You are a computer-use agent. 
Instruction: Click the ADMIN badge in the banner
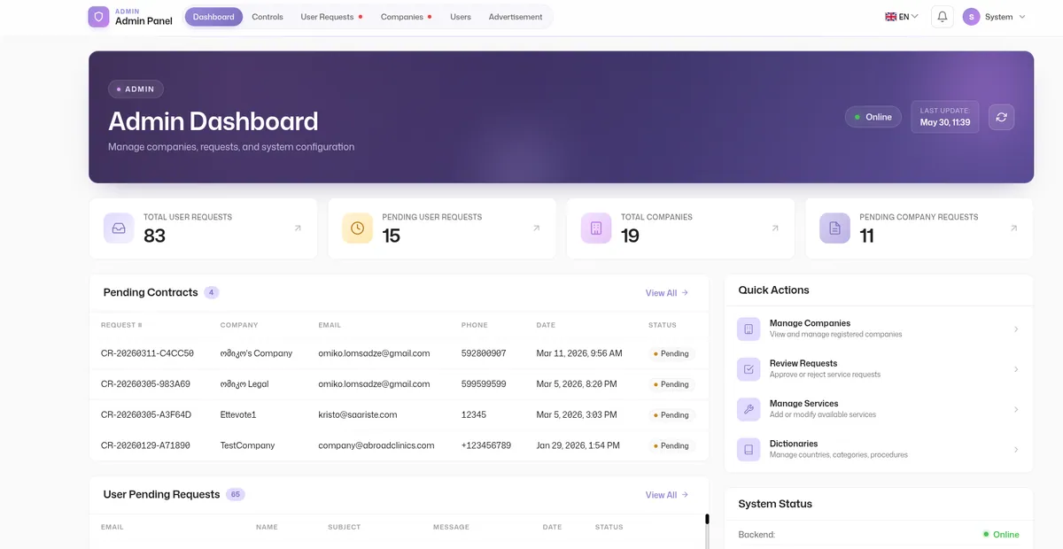pos(136,89)
